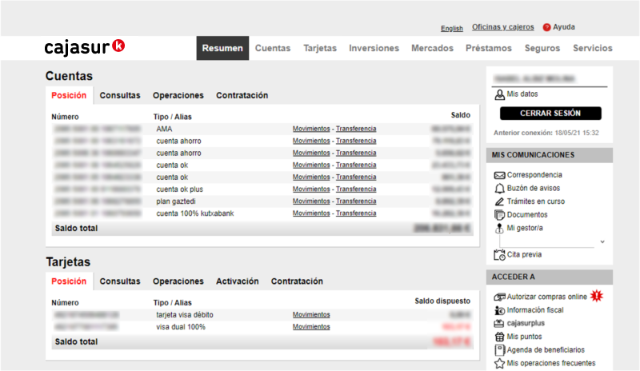This screenshot has width=640, height=371.
Task: Switch language via the English link
Action: click(x=452, y=28)
